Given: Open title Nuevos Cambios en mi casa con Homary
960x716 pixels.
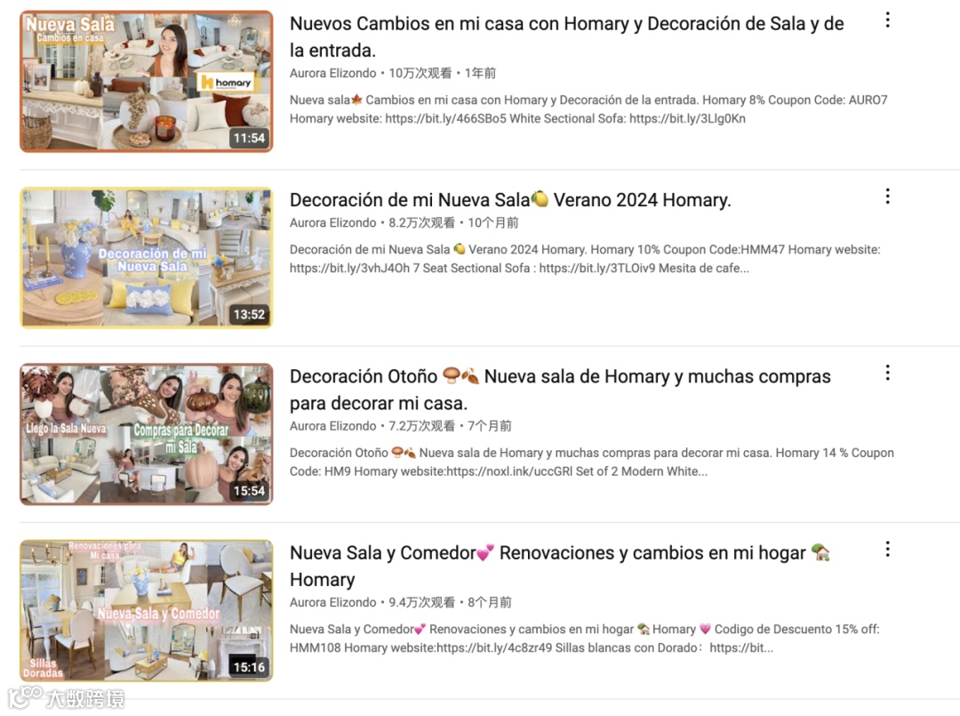Looking at the screenshot, I should tap(566, 36).
